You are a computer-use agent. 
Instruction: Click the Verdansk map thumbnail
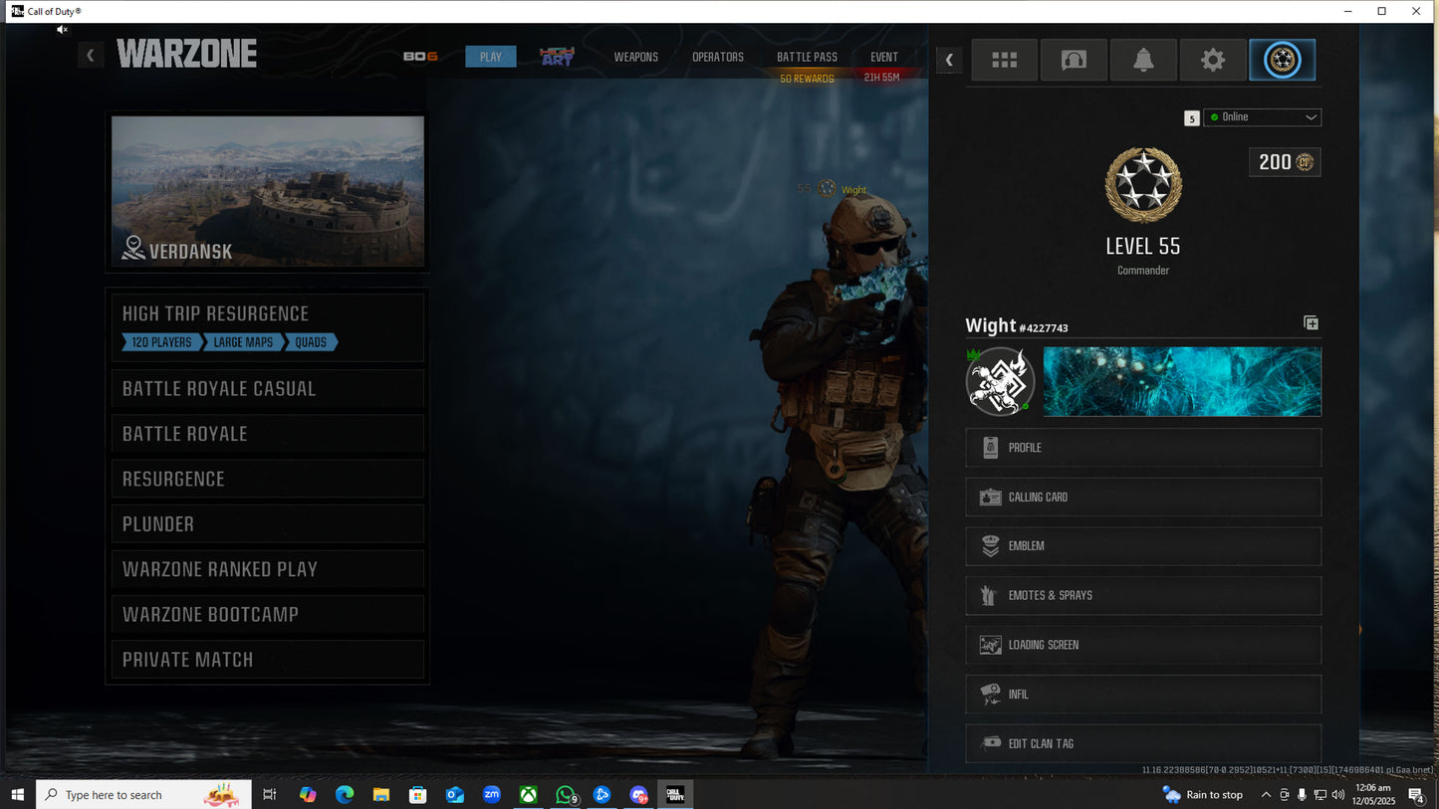(x=267, y=191)
